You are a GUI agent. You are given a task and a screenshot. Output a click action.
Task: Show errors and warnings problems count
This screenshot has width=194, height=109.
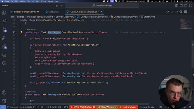pyautogui.click(x=54, y=107)
